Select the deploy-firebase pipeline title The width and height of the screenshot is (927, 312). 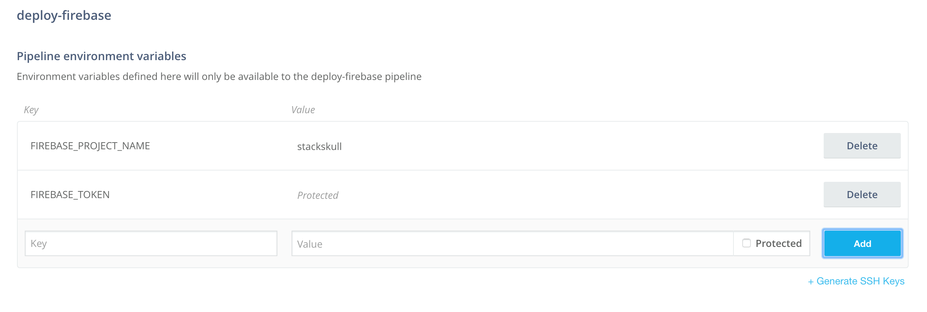[64, 16]
